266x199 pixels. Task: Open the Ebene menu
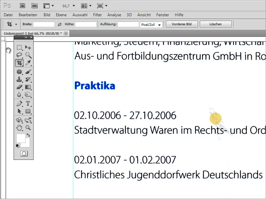click(x=61, y=15)
